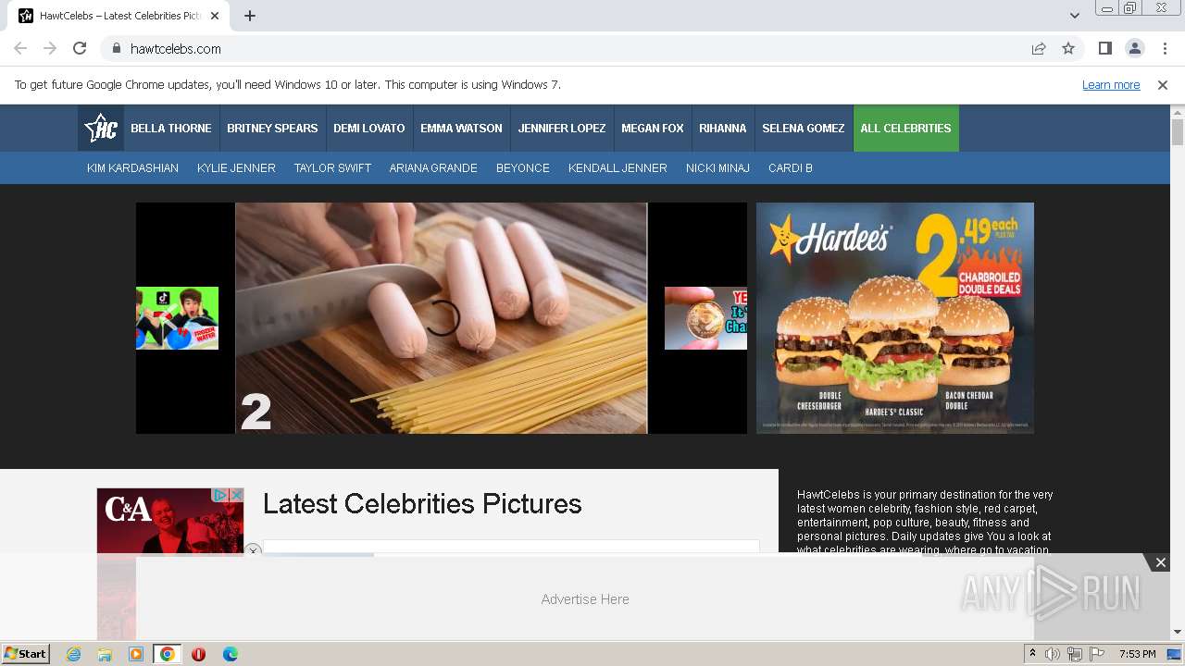Show hidden tray icons arrow

(x=1033, y=654)
